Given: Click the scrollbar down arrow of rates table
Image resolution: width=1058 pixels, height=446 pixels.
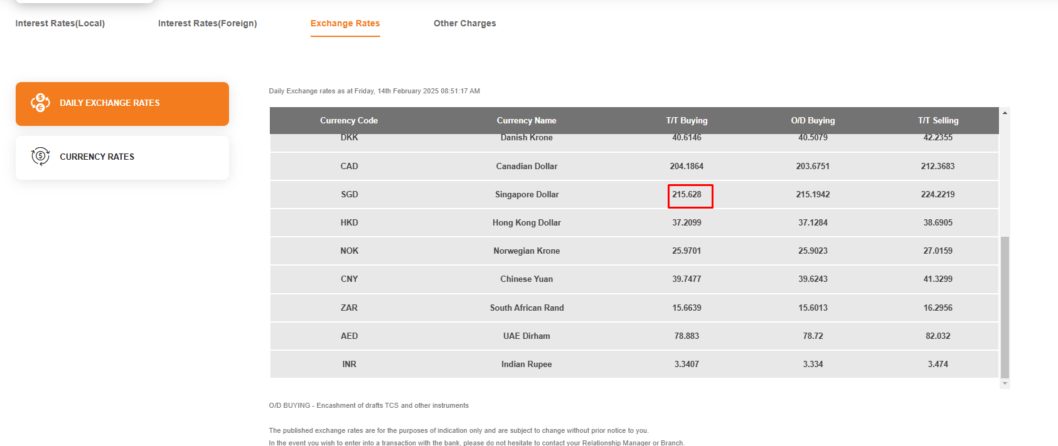Looking at the screenshot, I should (x=1005, y=383).
